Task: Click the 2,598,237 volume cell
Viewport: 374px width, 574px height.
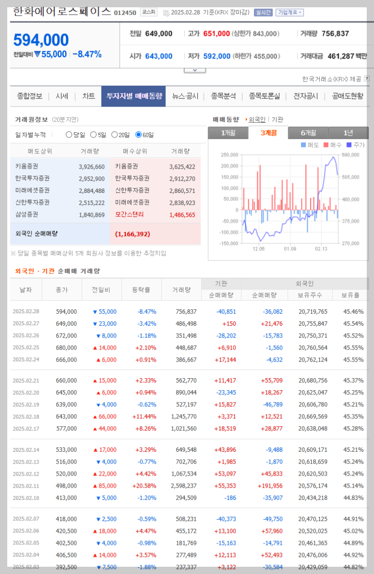Action: point(184,486)
